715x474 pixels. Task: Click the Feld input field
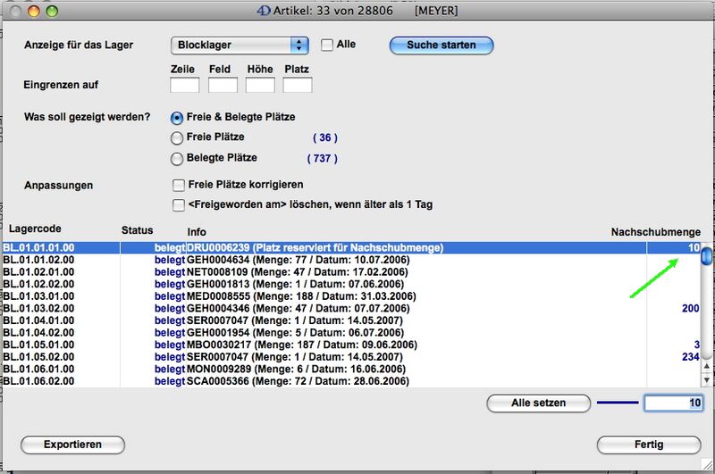[x=223, y=85]
